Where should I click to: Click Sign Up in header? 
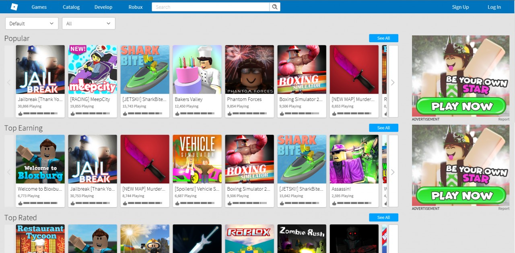click(x=460, y=7)
